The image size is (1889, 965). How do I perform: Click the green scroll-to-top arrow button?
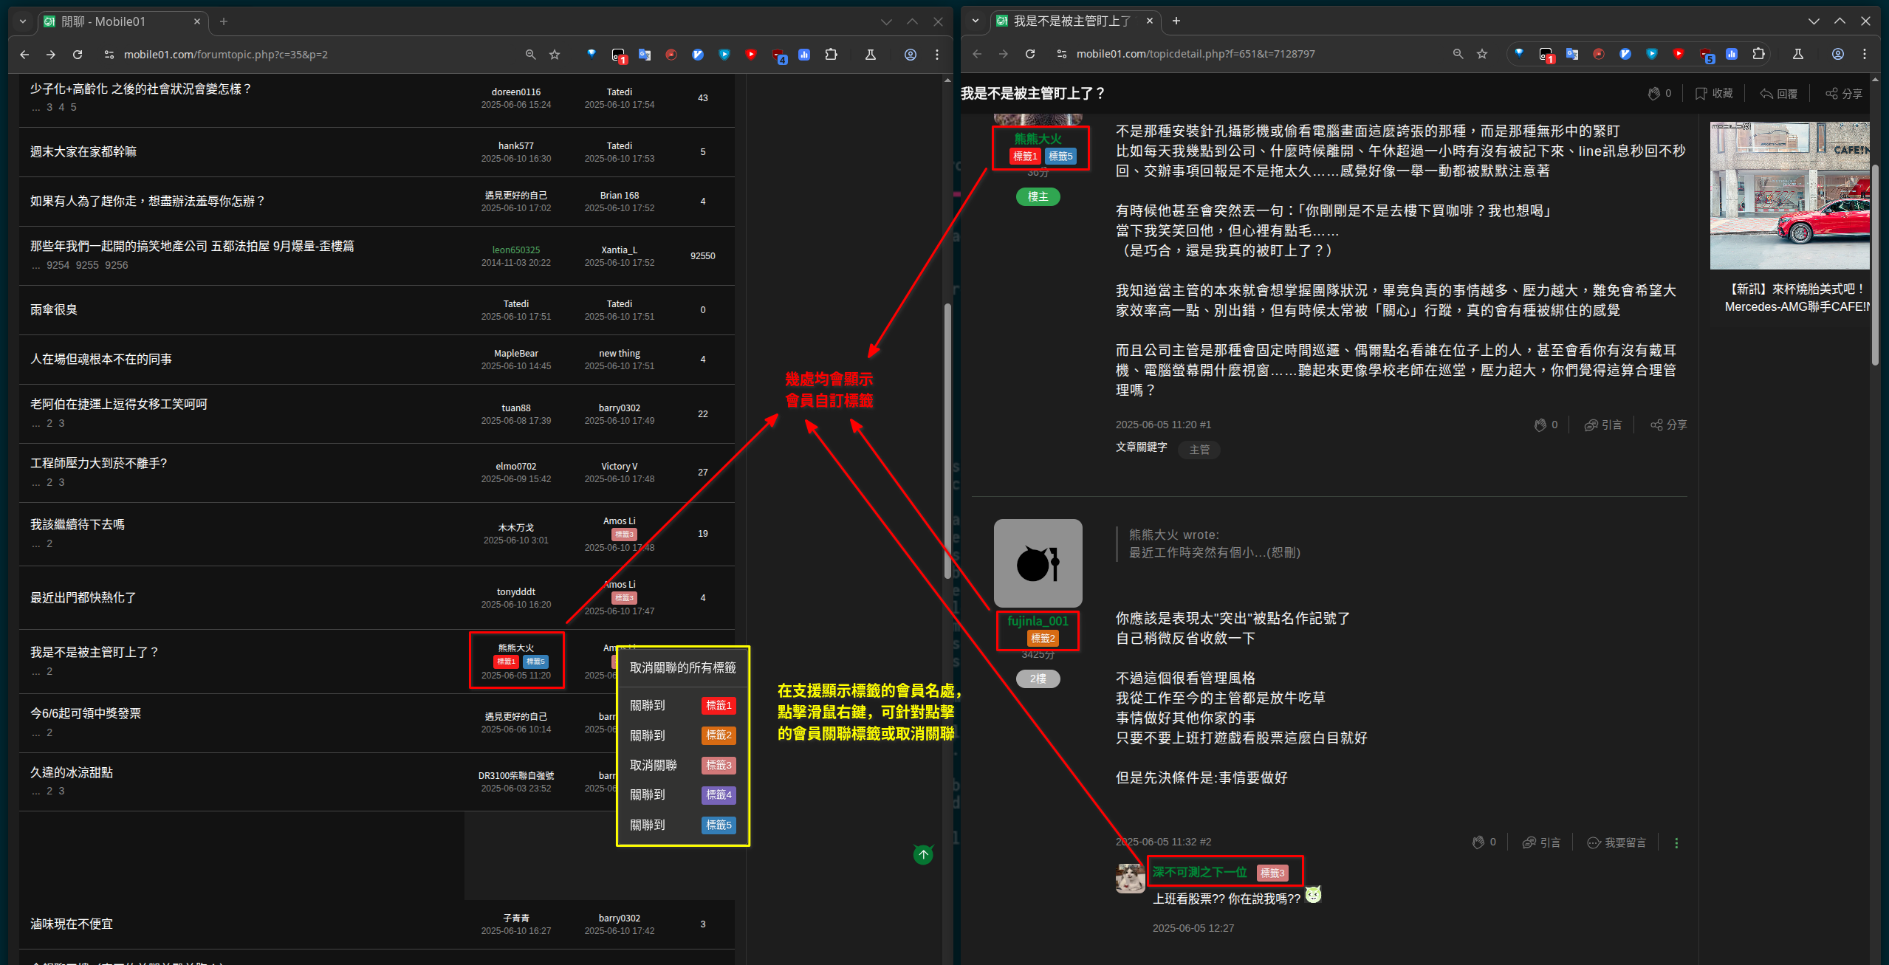click(923, 854)
